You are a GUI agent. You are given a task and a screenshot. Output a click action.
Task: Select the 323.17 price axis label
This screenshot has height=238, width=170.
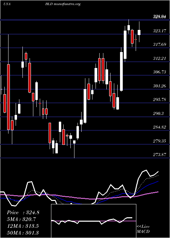point(159,31)
